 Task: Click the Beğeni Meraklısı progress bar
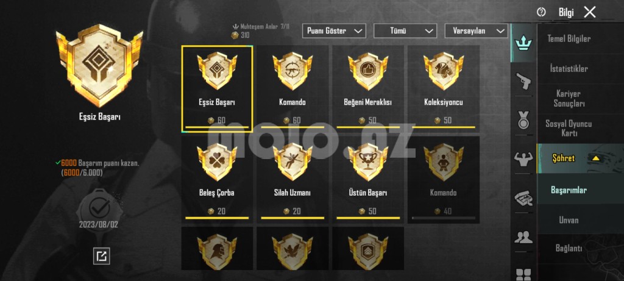[x=368, y=127]
